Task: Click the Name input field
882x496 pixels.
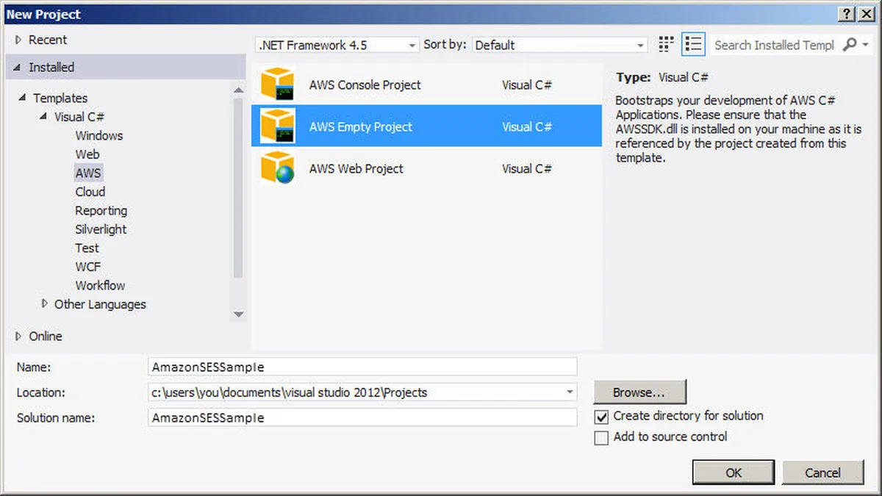Action: pyautogui.click(x=362, y=367)
